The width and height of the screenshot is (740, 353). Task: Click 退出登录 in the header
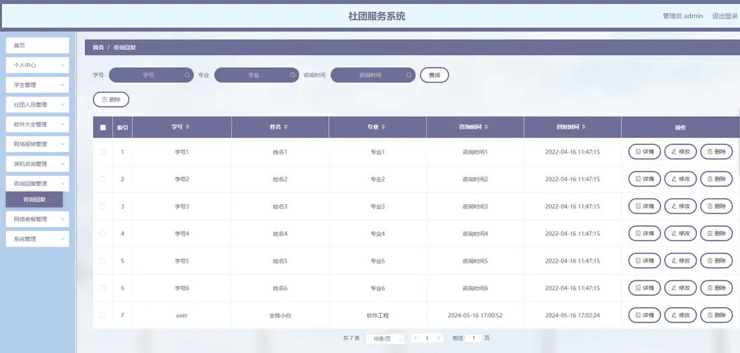tap(725, 16)
